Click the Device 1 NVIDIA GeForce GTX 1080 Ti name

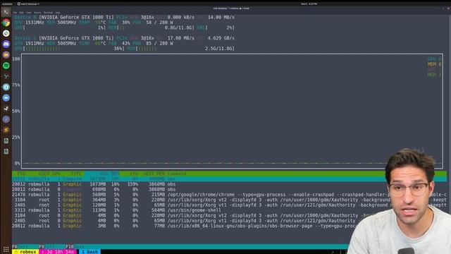click(x=76, y=38)
